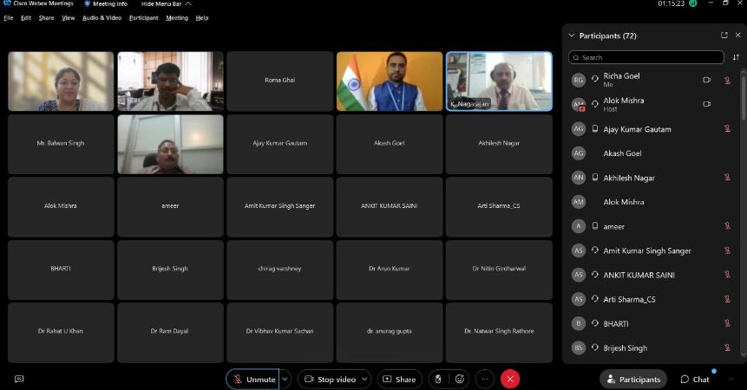Select K. Nagarajan's video thumbnail

(499, 81)
